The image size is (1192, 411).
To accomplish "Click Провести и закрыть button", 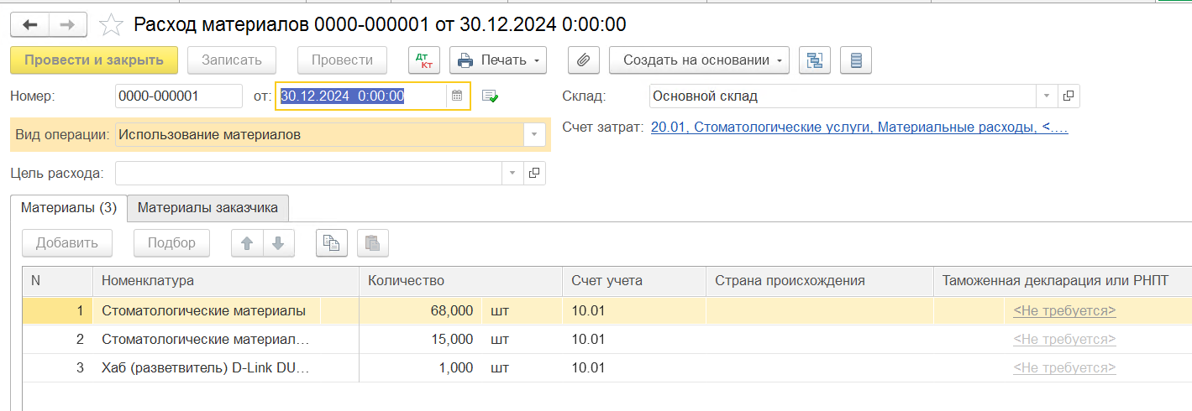I will tap(93, 60).
